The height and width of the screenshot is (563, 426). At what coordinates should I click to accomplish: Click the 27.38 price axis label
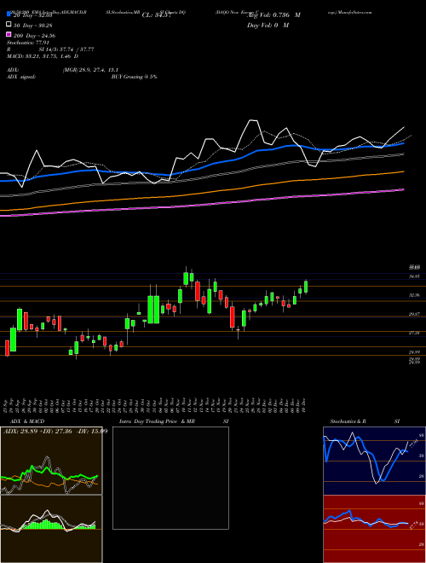tap(414, 334)
